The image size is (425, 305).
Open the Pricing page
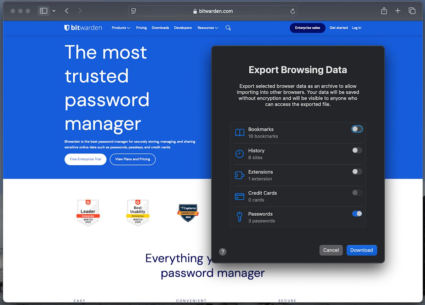pyautogui.click(x=141, y=28)
